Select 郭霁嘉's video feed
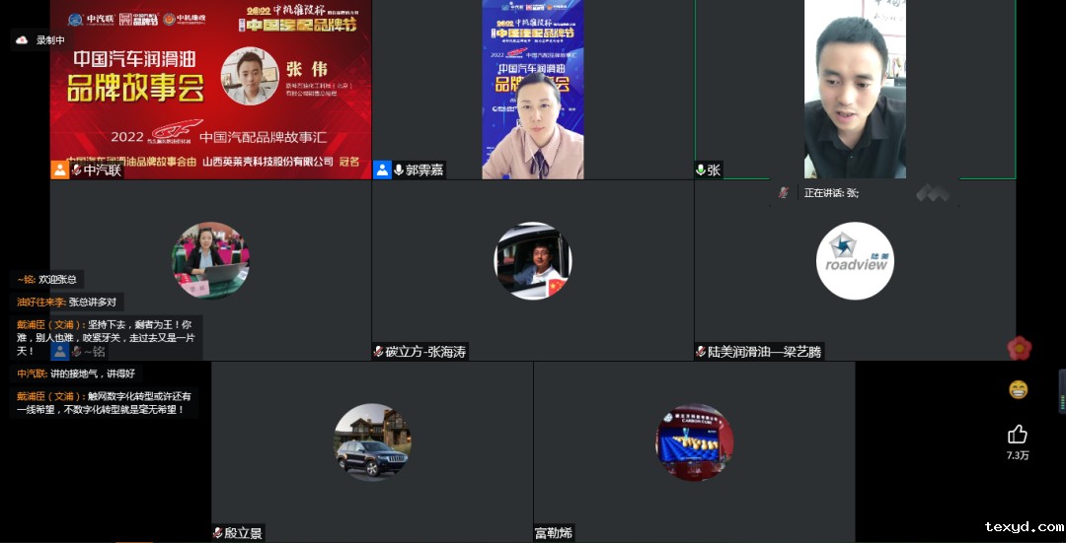This screenshot has height=543, width=1066. click(x=532, y=89)
